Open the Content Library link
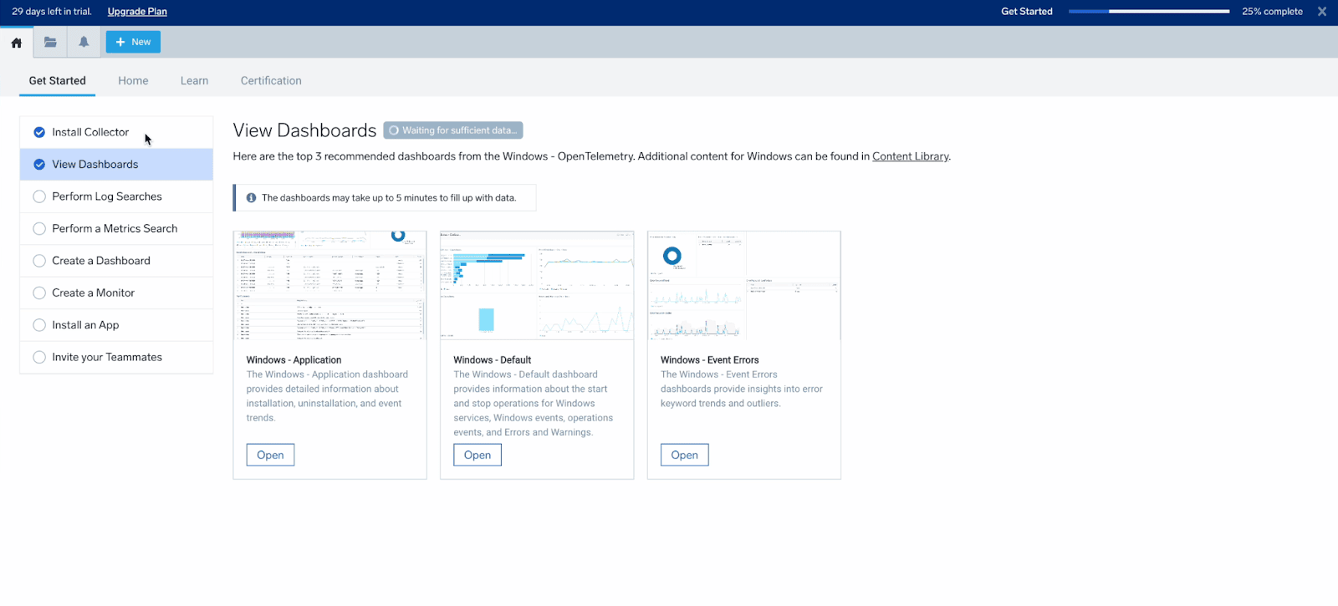Viewport: 1338px width, 606px height. tap(910, 156)
